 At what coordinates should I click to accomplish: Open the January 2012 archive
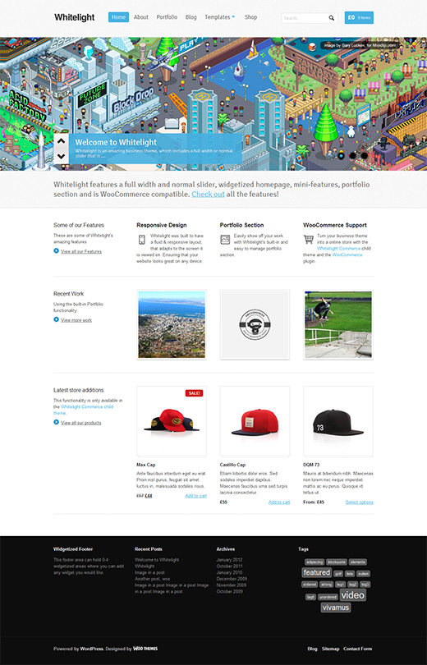pos(229,560)
